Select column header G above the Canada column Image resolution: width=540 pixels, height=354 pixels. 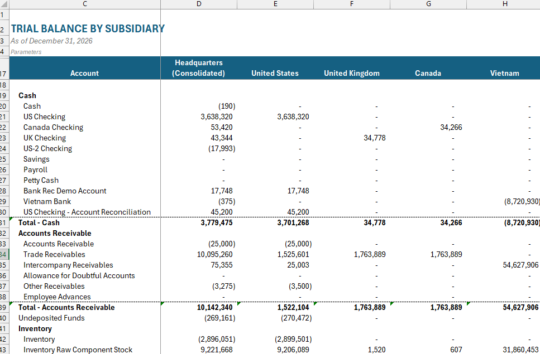click(x=428, y=4)
